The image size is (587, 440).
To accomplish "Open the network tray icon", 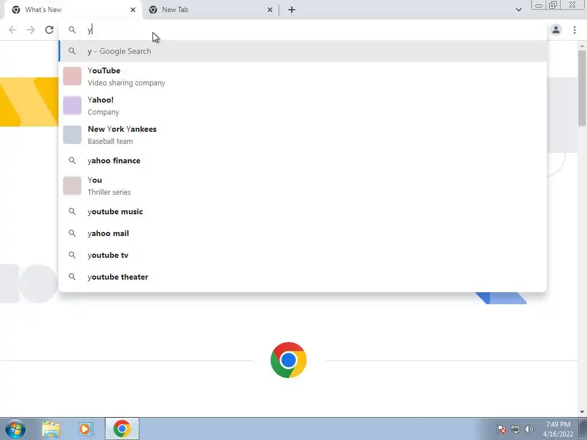I will pos(515,429).
